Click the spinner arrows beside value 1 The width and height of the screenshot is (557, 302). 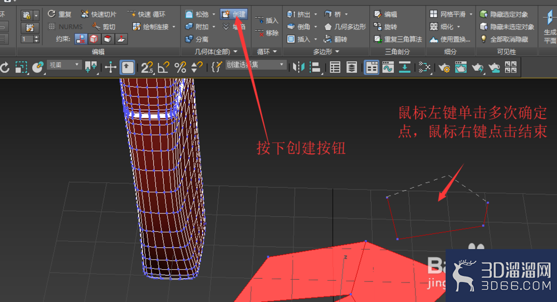click(x=36, y=39)
